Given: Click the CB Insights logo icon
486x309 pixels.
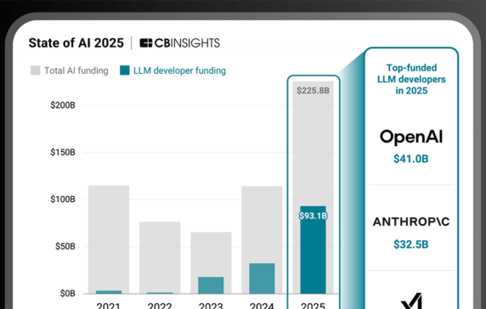Looking at the screenshot, I should pyautogui.click(x=145, y=43).
